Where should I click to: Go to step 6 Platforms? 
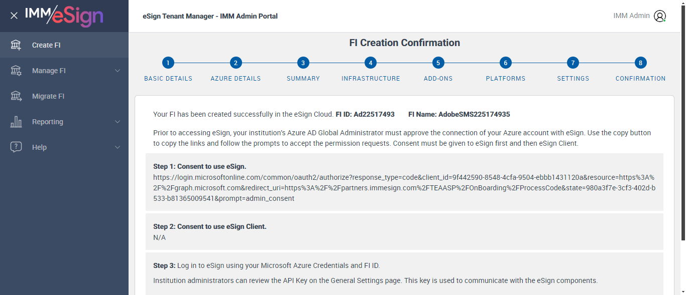pyautogui.click(x=506, y=63)
